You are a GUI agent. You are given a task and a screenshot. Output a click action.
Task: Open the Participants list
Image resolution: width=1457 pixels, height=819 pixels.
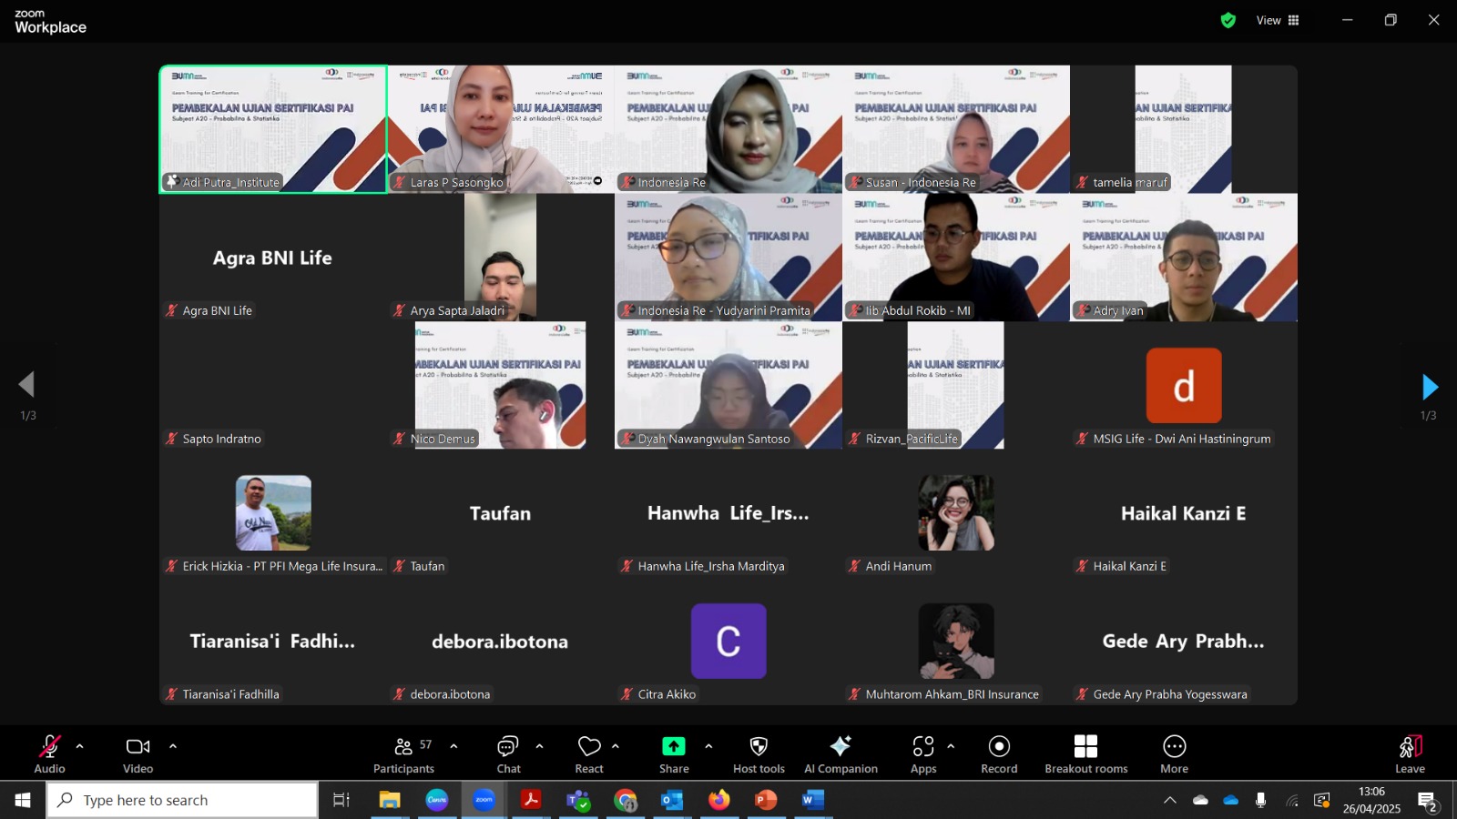[x=404, y=754]
